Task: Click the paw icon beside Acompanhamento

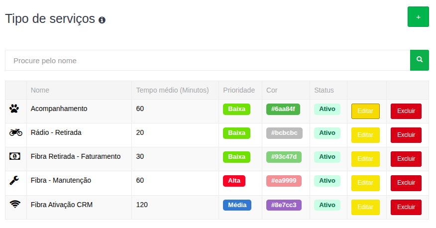Action: pyautogui.click(x=14, y=109)
